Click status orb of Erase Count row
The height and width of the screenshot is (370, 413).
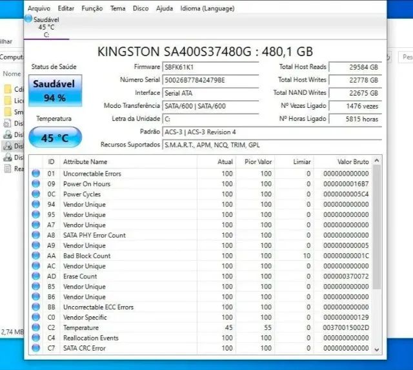pos(36,276)
